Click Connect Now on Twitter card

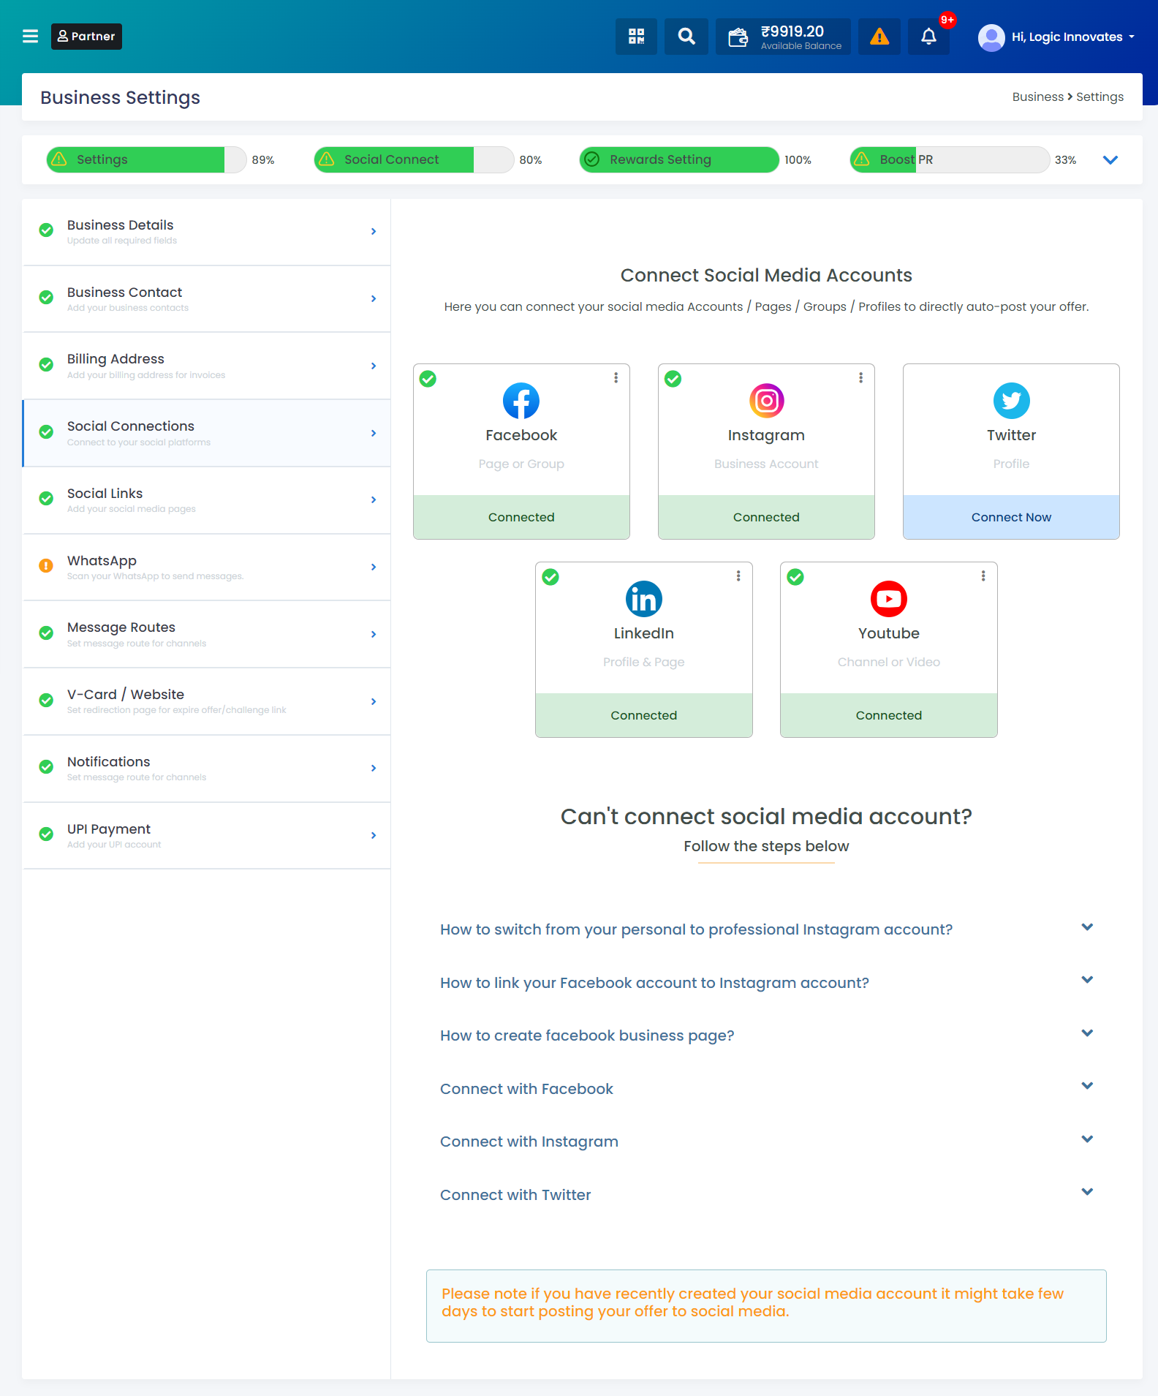pyautogui.click(x=1011, y=517)
